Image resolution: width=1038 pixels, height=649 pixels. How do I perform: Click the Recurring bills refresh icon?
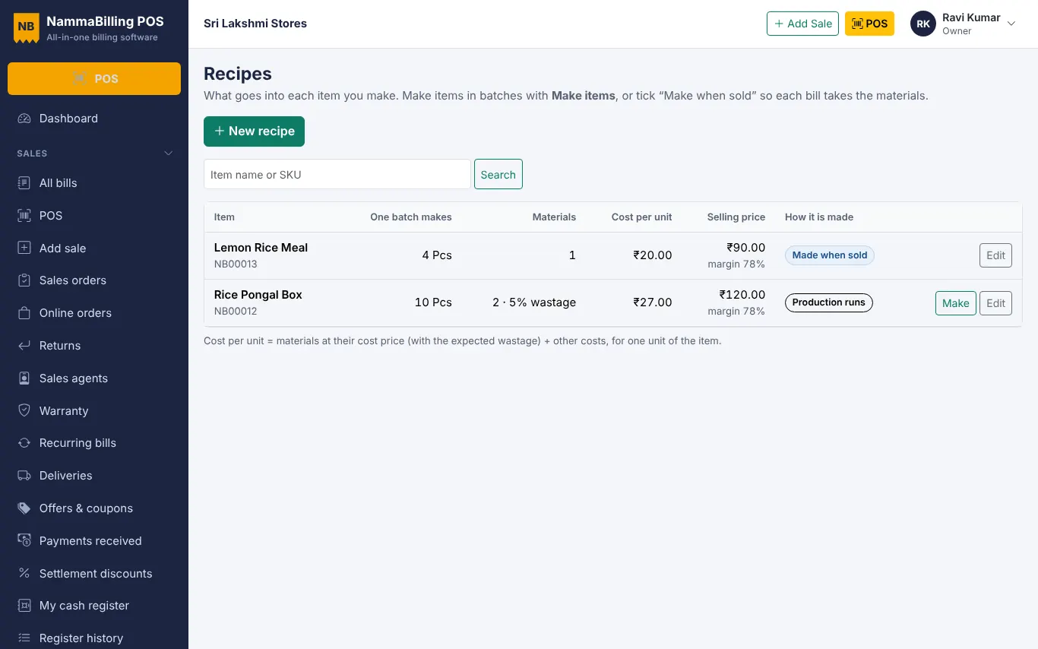(24, 443)
